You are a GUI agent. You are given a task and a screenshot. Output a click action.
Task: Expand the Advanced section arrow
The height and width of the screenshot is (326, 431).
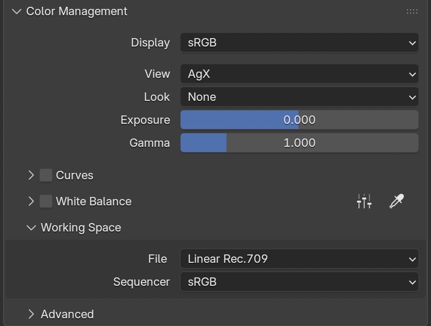click(x=31, y=314)
